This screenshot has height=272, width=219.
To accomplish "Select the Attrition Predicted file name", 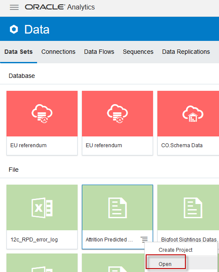I will click(x=109, y=240).
